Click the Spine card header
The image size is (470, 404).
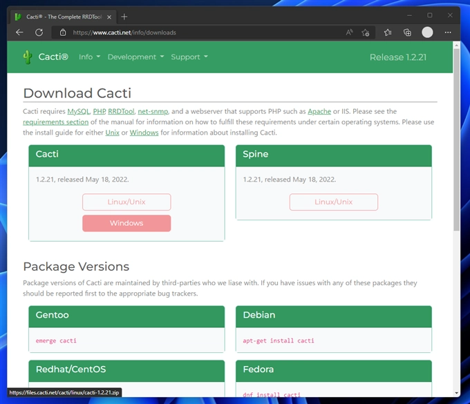pos(334,156)
